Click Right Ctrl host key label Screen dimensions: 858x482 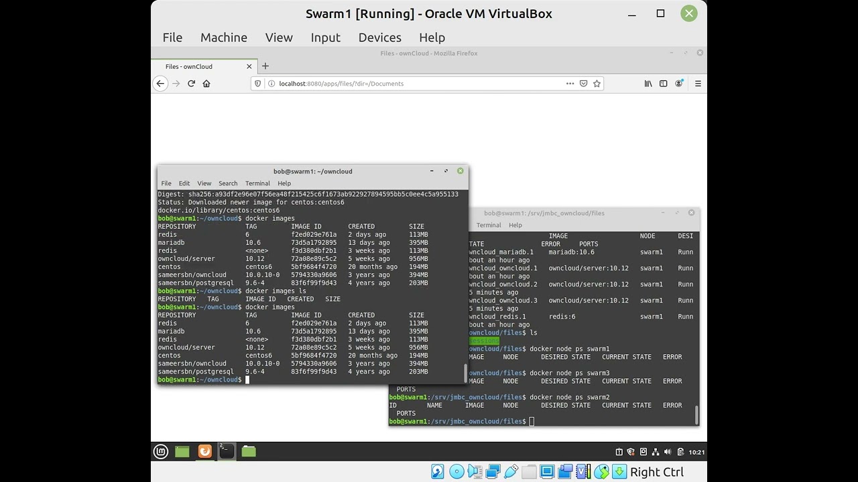(657, 472)
